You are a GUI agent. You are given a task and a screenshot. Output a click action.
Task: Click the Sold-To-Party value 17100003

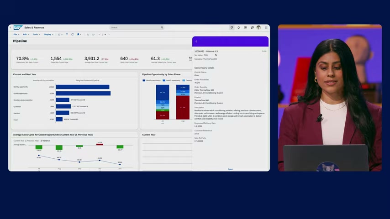point(199,141)
